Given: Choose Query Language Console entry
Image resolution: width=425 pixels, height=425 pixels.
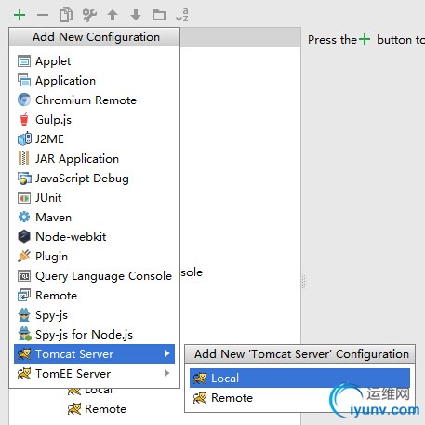Looking at the screenshot, I should (x=95, y=276).
